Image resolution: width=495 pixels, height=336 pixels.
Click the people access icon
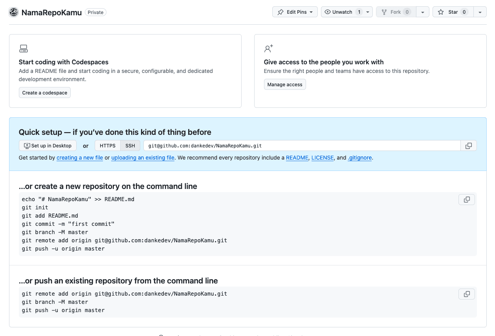269,49
